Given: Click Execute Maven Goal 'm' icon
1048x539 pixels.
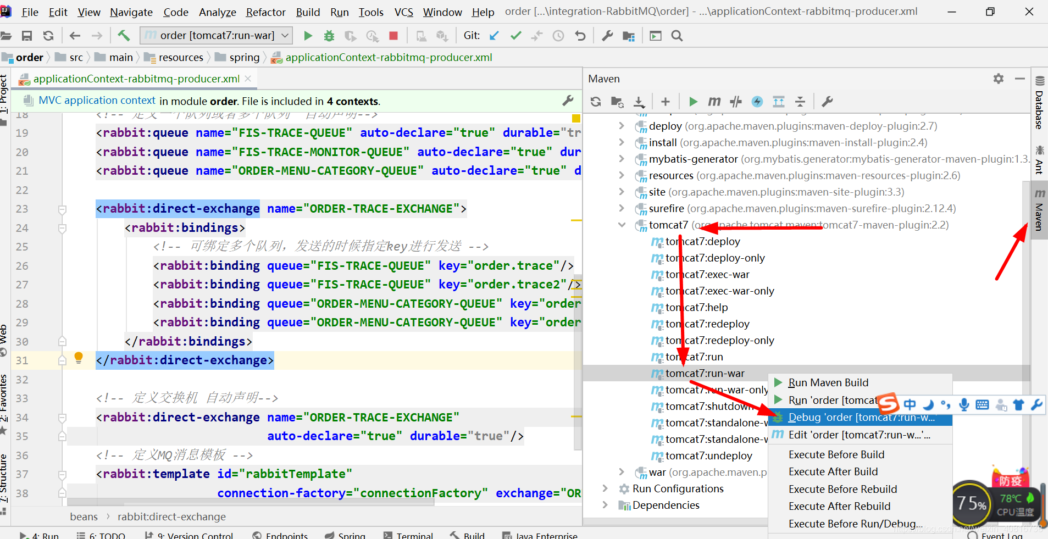Looking at the screenshot, I should [714, 102].
